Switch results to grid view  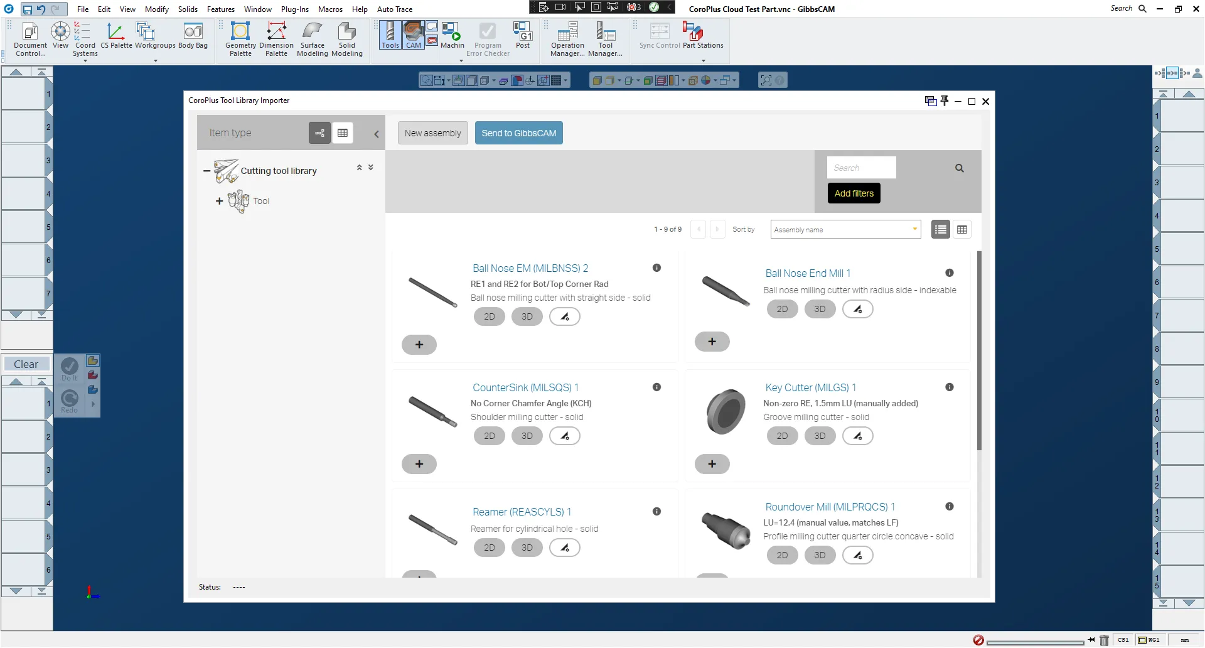(961, 230)
